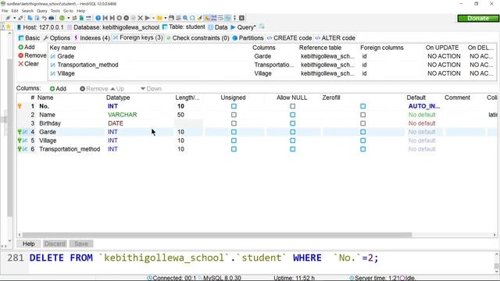Click the query log vertical scrollbar
Screen dimensions: 500x281
(x=497, y=263)
